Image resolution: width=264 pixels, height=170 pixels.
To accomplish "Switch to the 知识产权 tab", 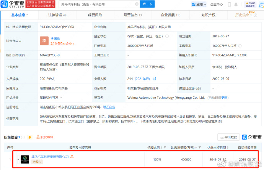I will click(x=208, y=15).
